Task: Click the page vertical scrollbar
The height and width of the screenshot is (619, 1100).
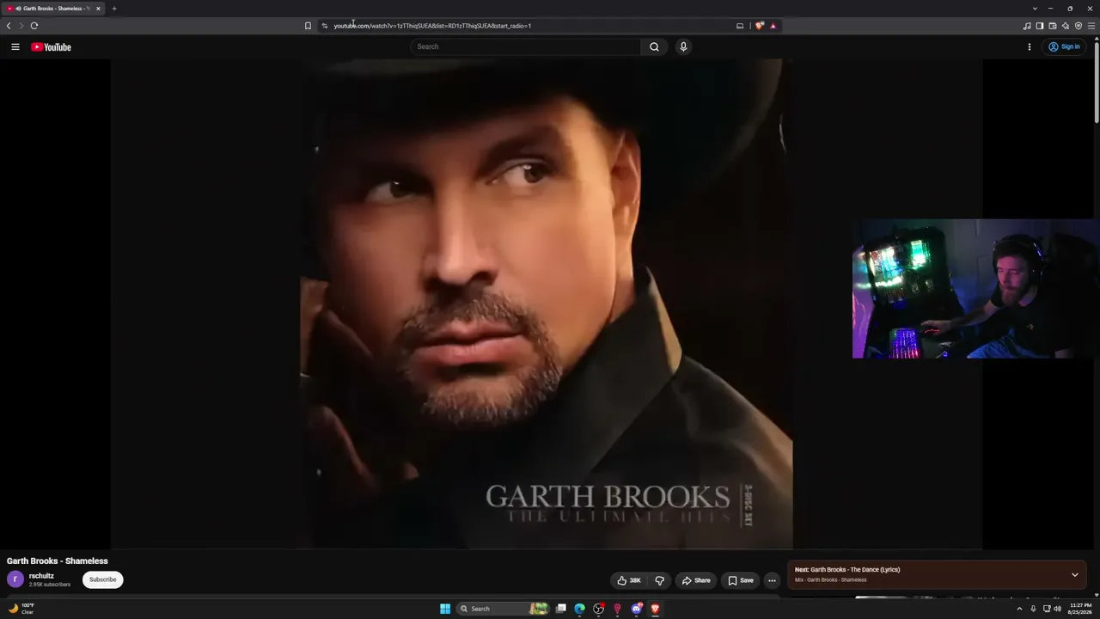Action: tap(1097, 82)
